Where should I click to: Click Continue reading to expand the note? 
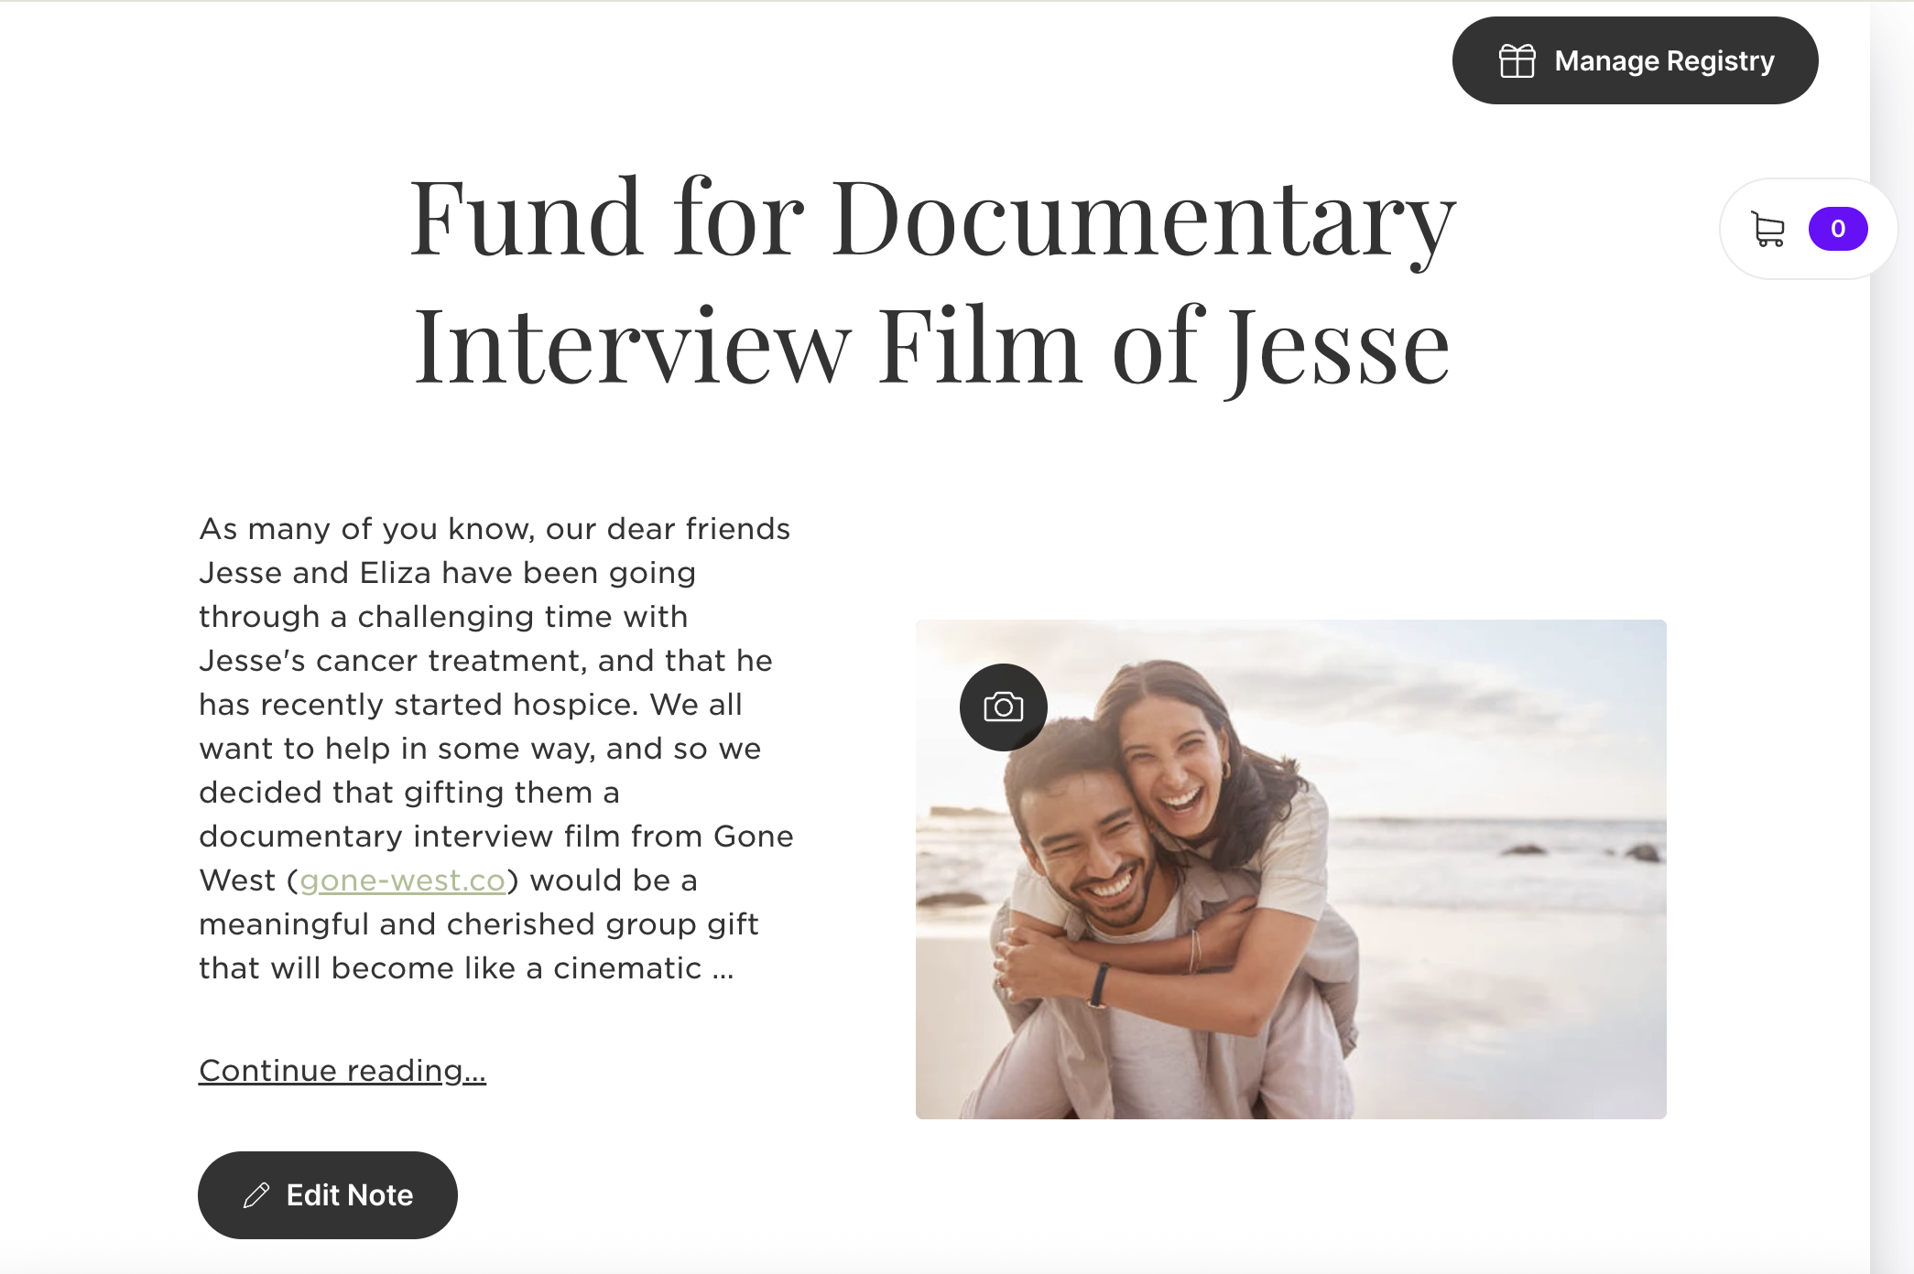pyautogui.click(x=343, y=1071)
